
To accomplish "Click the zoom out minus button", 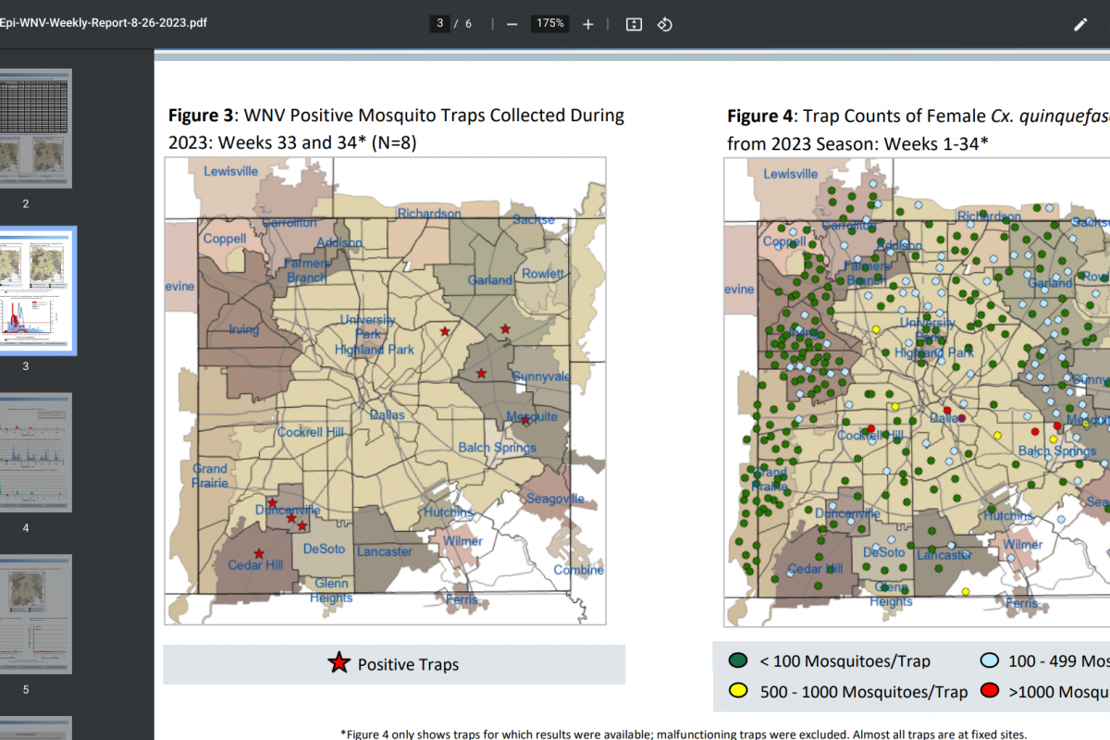I will (512, 24).
